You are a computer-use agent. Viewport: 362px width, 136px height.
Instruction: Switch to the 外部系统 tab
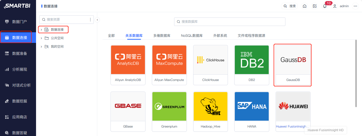click(x=220, y=35)
